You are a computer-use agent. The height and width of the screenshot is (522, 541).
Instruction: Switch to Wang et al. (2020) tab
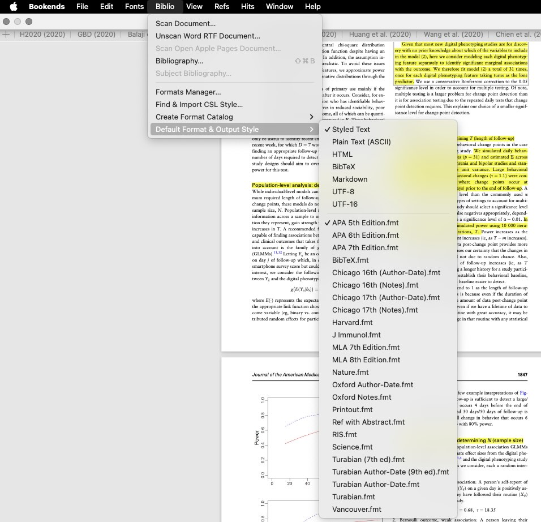[453, 34]
